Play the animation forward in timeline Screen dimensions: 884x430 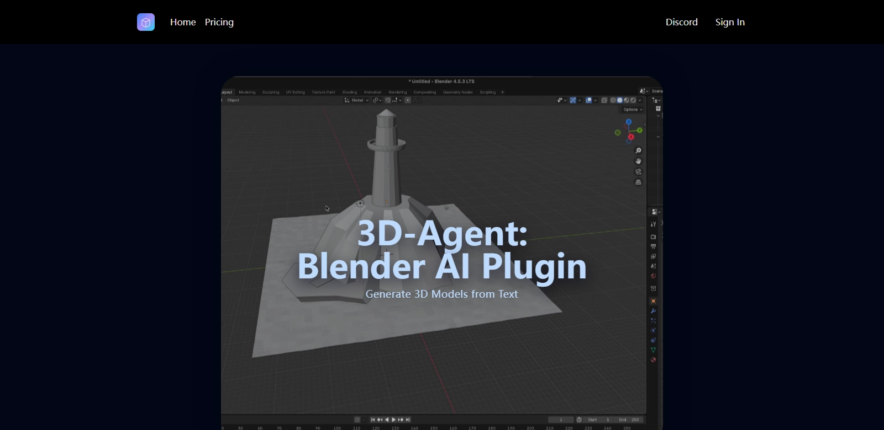tap(393, 420)
